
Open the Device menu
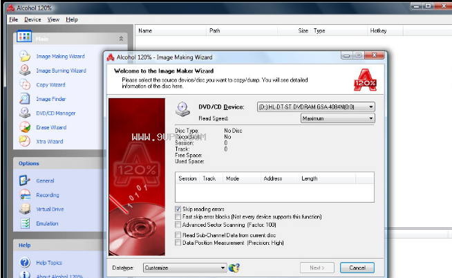point(32,19)
